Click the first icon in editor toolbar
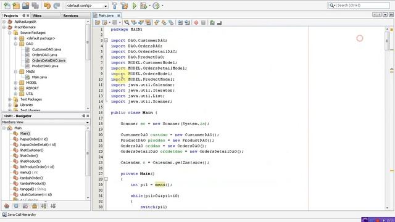The image size is (395, 222). (98, 23)
